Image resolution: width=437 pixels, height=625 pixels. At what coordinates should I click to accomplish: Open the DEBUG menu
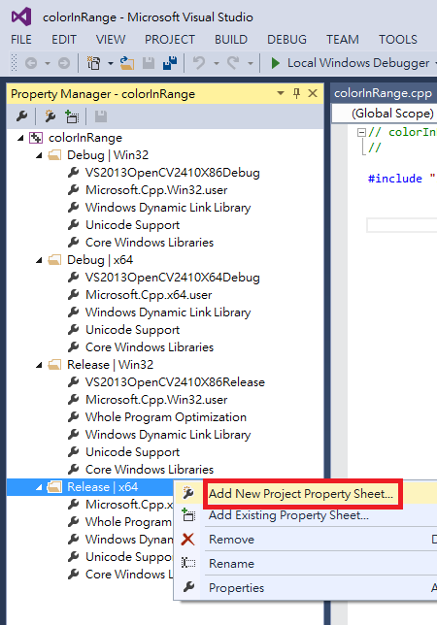click(x=286, y=40)
